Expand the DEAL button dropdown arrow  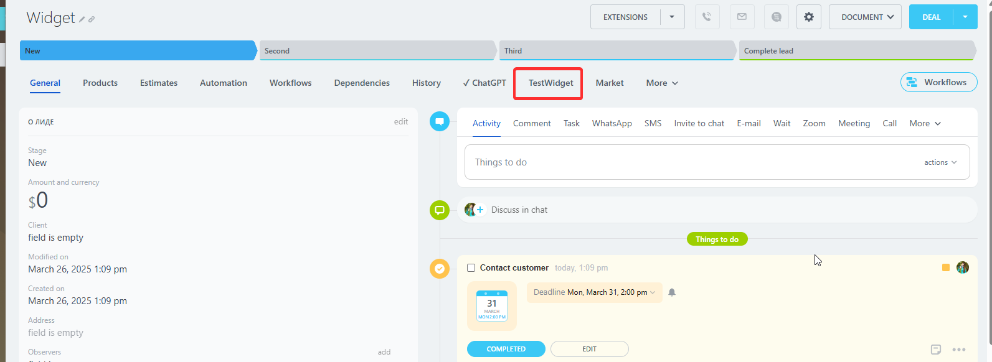(965, 17)
